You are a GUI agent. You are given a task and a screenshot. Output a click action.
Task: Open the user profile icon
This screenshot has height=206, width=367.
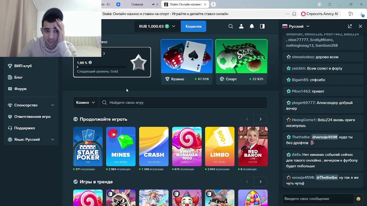pyautogui.click(x=241, y=26)
